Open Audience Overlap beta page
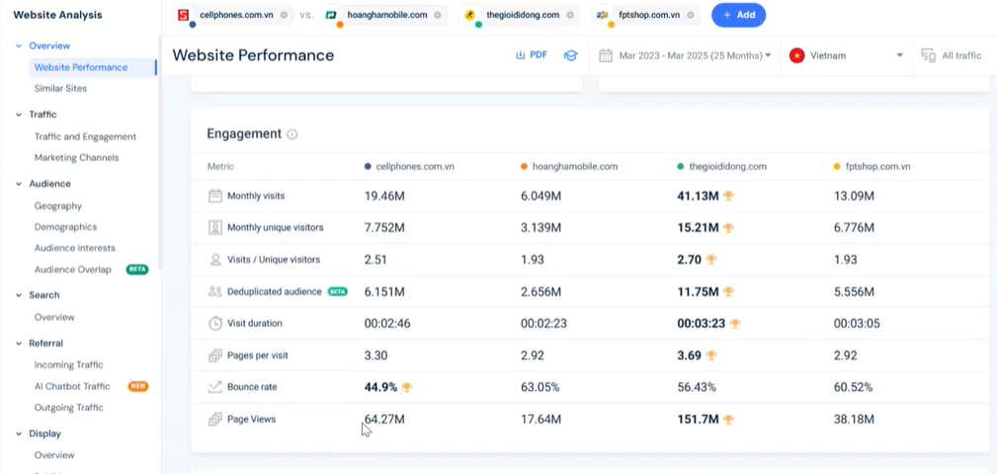The height and width of the screenshot is (474, 997). click(x=72, y=270)
